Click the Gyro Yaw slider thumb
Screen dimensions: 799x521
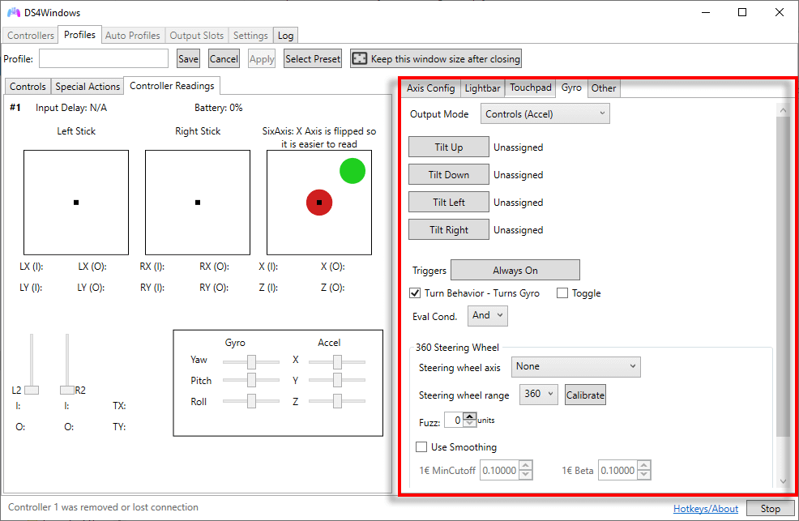tap(252, 361)
